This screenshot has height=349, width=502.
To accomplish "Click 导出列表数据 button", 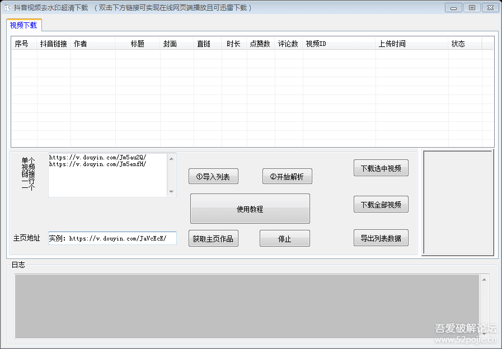I will (x=381, y=238).
